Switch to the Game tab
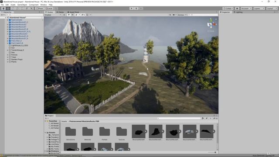Image resolution: width=279 pixels, height=157 pixels. coord(60,12)
